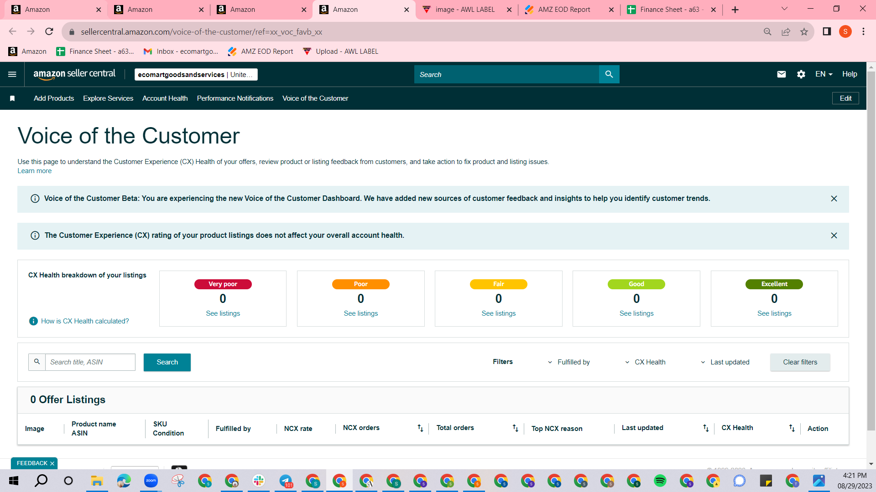Expand the Fulfilled by filter dropdown
This screenshot has width=876, height=492.
pos(568,362)
